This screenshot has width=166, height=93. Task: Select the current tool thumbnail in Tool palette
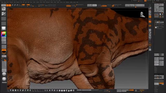click(156, 16)
